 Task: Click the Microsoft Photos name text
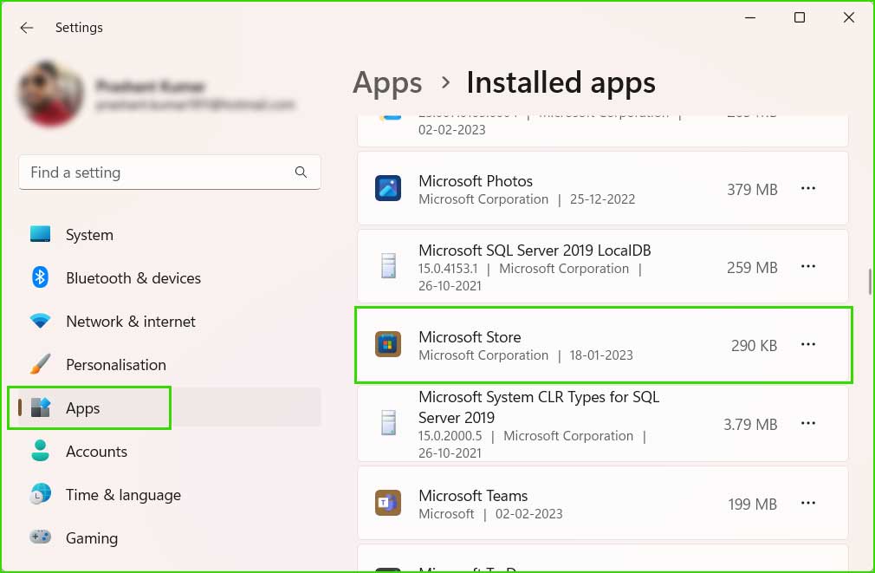[x=476, y=181]
